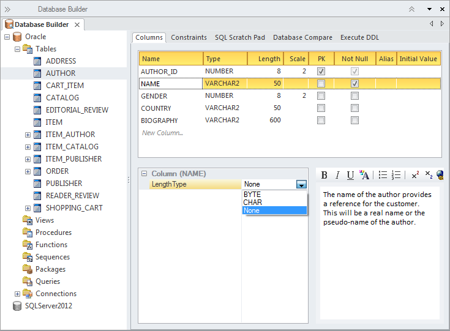Click the LengthType dropdown arrow
The image size is (450, 331).
301,184
